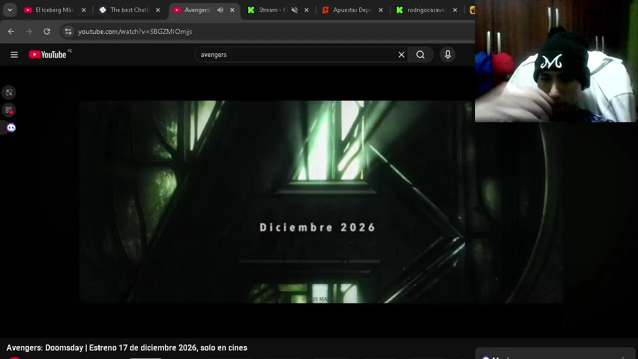Close the Avengers tab
638x359 pixels.
click(232, 10)
